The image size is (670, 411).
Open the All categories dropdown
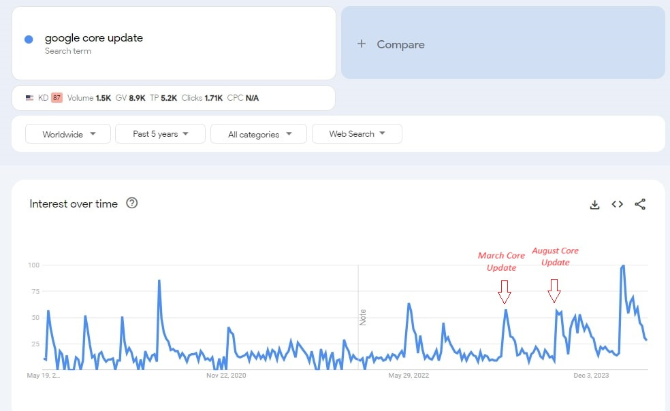(x=259, y=134)
